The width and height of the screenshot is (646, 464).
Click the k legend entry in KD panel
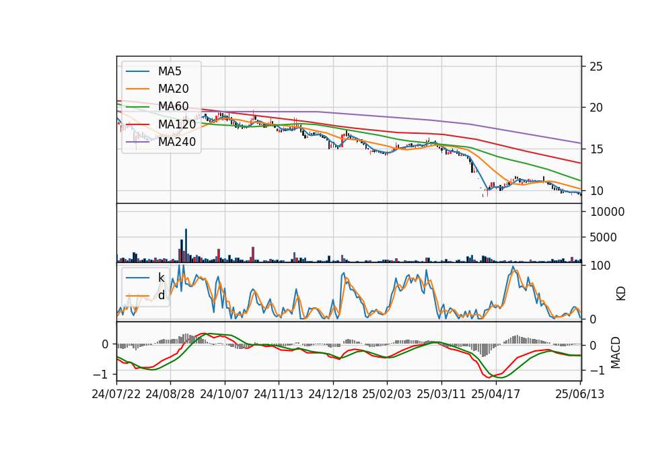(x=161, y=278)
